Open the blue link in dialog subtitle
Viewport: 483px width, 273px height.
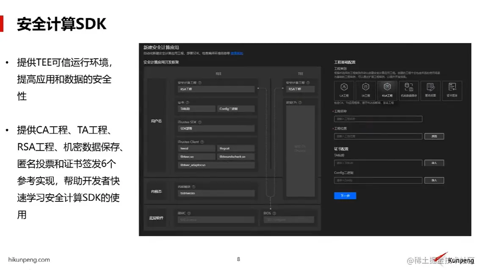click(x=237, y=54)
